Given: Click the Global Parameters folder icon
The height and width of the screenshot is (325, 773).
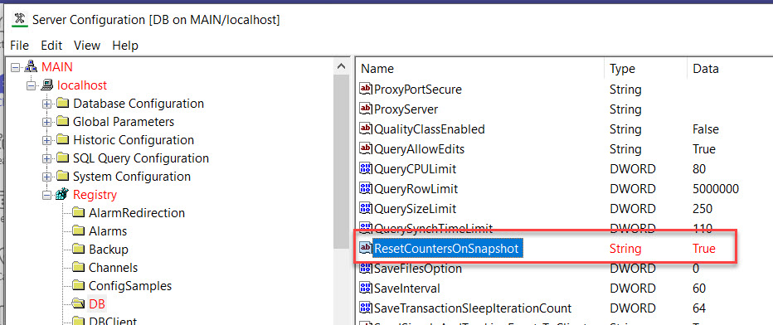Looking at the screenshot, I should point(62,121).
